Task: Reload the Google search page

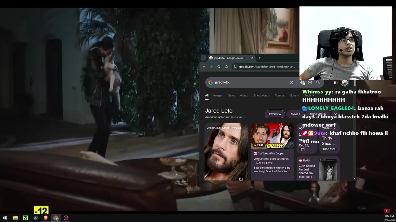Action: [x=219, y=67]
